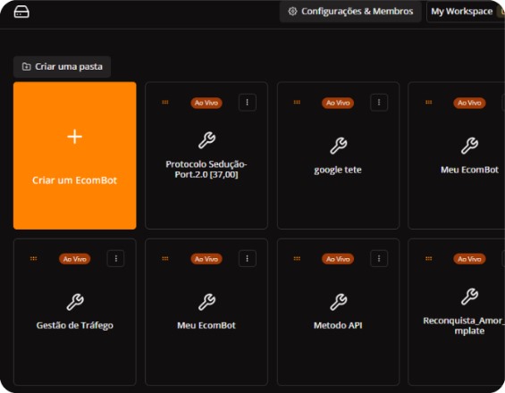
Task: Click Ao Vivo badge on Metodo API card
Action: [x=338, y=259]
